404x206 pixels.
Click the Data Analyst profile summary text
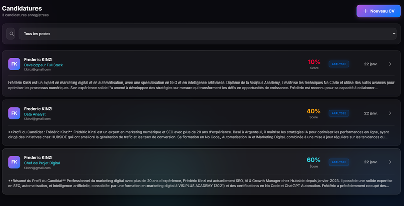pos(198,134)
